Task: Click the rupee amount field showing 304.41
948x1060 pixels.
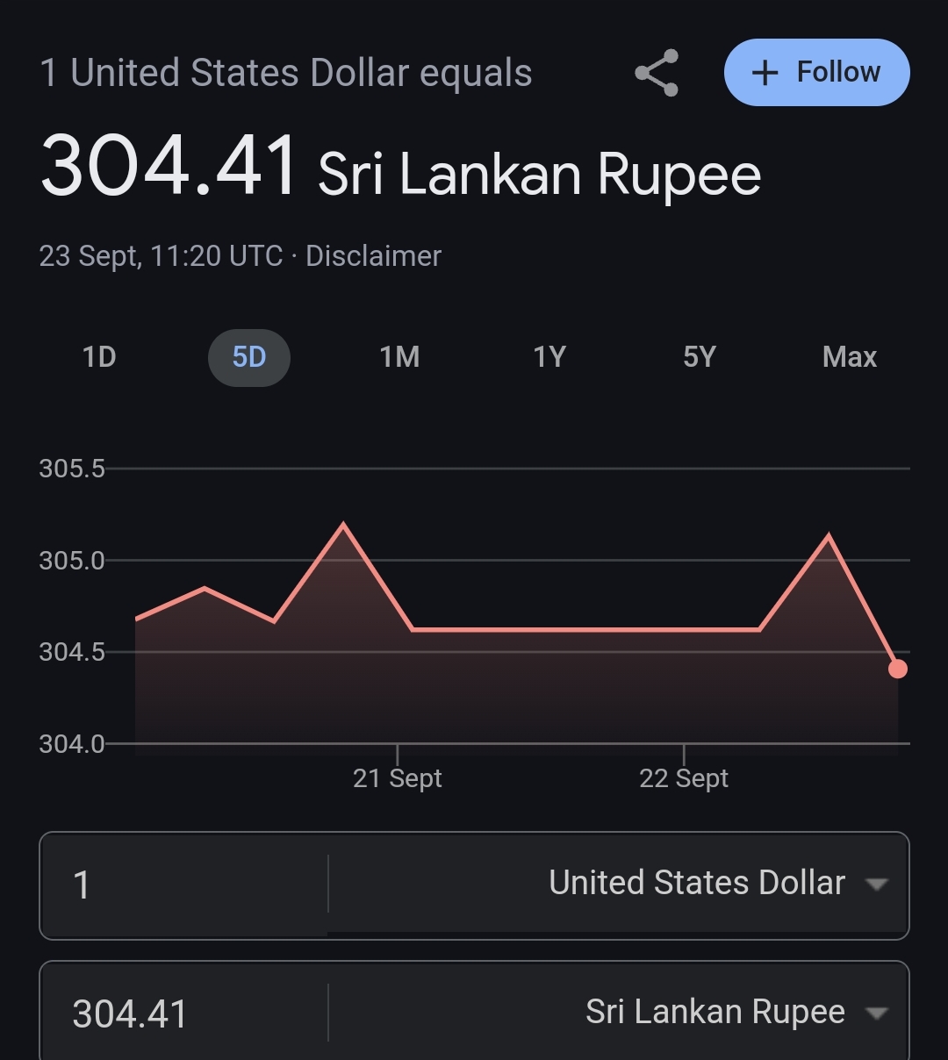Action: [184, 1013]
